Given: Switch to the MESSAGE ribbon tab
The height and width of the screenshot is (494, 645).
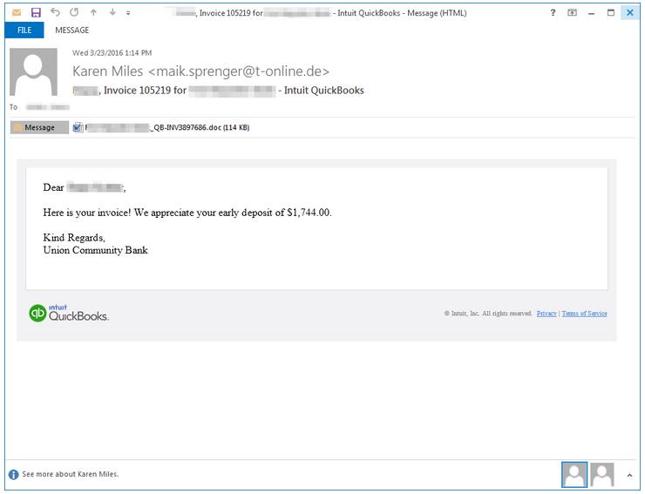Looking at the screenshot, I should [71, 30].
